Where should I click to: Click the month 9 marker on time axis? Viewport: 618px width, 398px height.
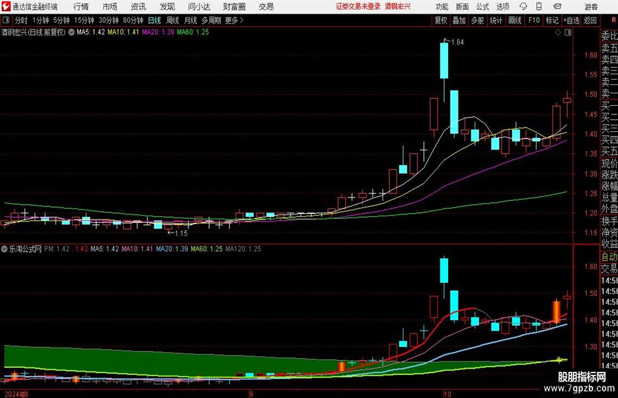click(x=250, y=394)
